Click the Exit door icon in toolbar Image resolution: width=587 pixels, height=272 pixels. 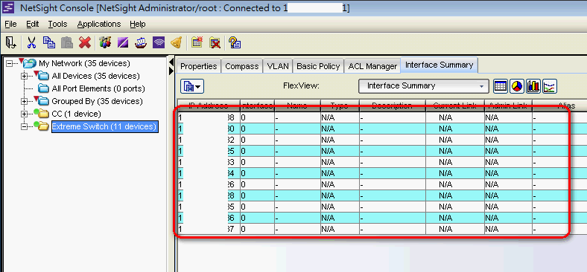click(10, 42)
